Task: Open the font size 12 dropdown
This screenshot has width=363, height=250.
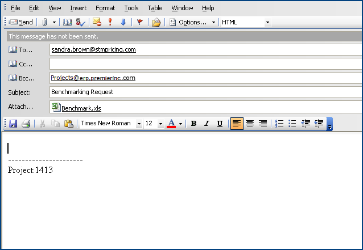Action: click(160, 124)
